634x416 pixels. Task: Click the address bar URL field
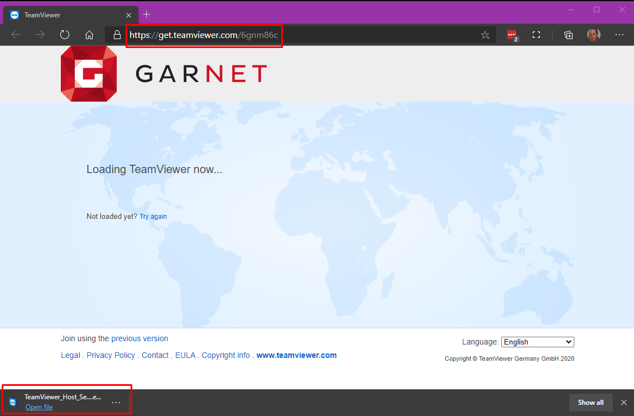point(301,35)
